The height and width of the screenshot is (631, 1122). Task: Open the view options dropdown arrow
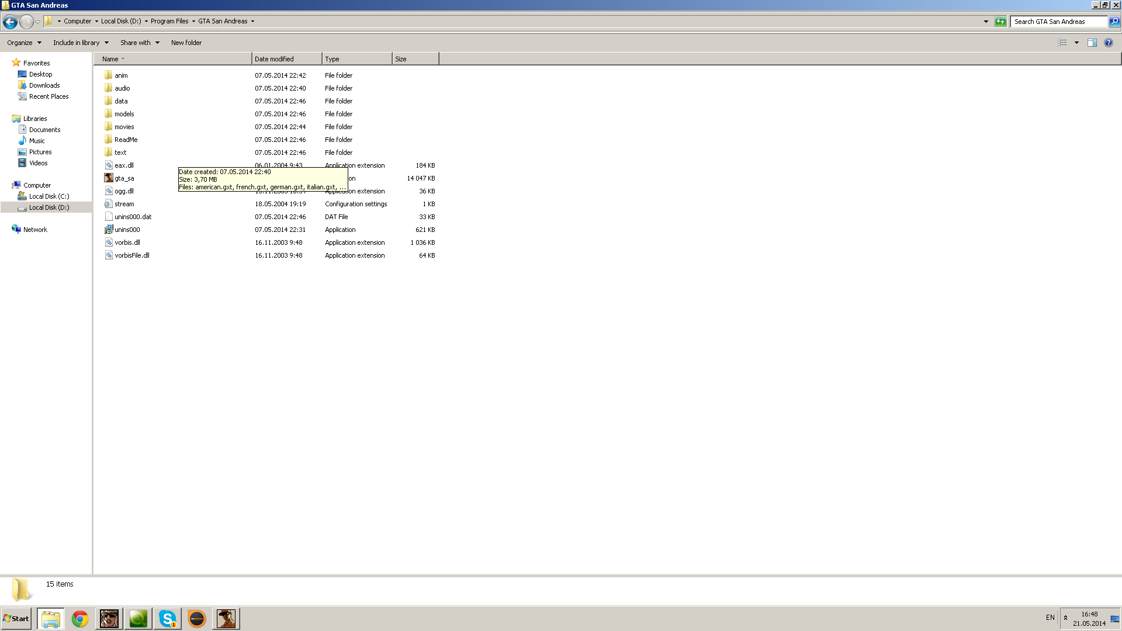[1076, 43]
